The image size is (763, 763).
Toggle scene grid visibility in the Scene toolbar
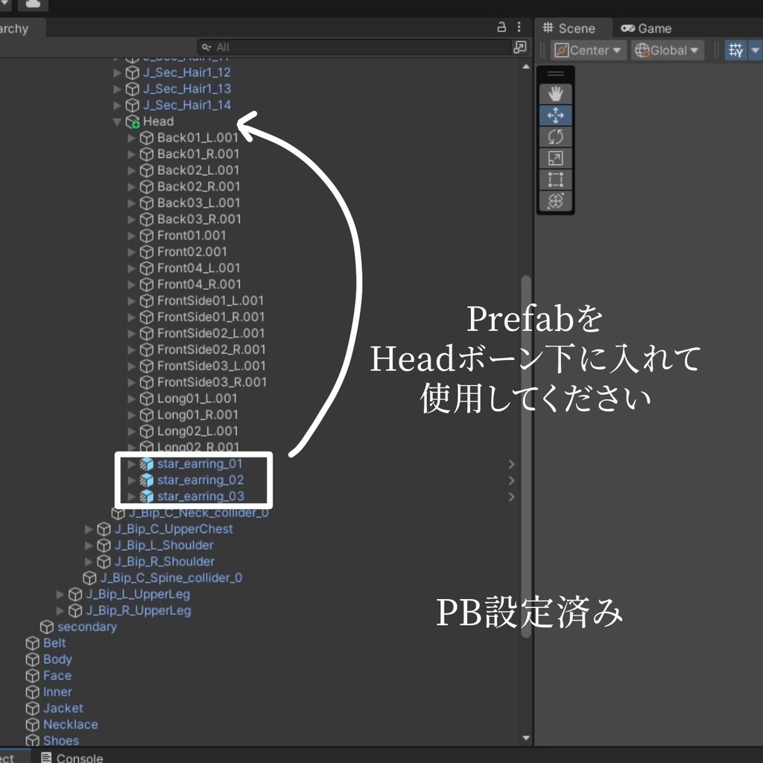[735, 50]
